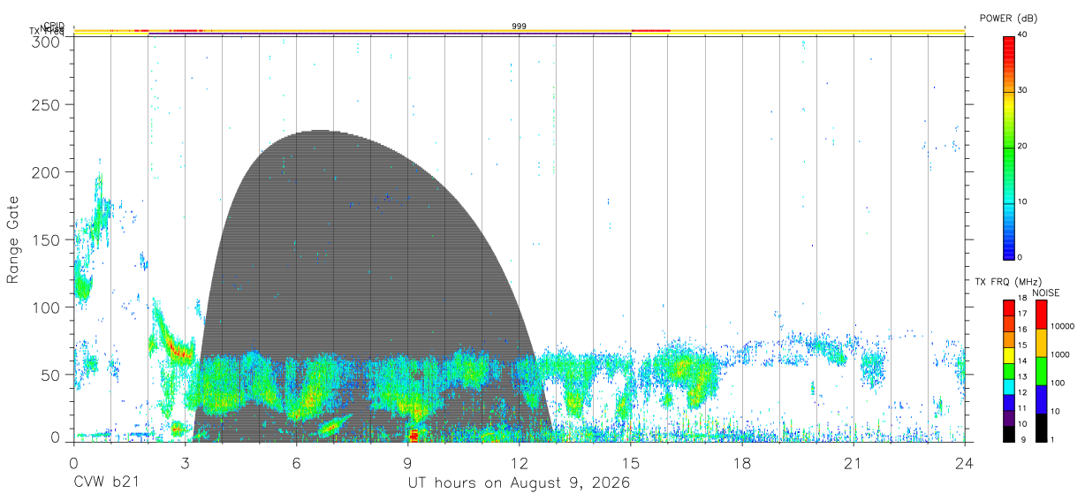
Task: Click the 40 label on POWER scale
Action: coord(1023,34)
